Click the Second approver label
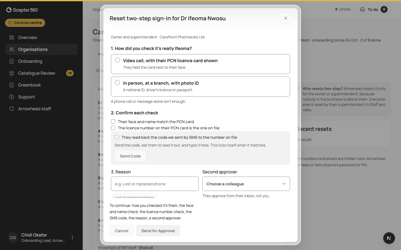Image resolution: width=401 pixels, height=250 pixels. click(x=220, y=172)
